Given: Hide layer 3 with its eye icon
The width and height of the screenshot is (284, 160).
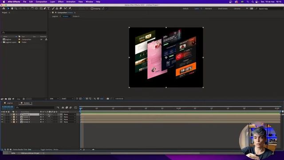Looking at the screenshot, I should tap(2, 120).
